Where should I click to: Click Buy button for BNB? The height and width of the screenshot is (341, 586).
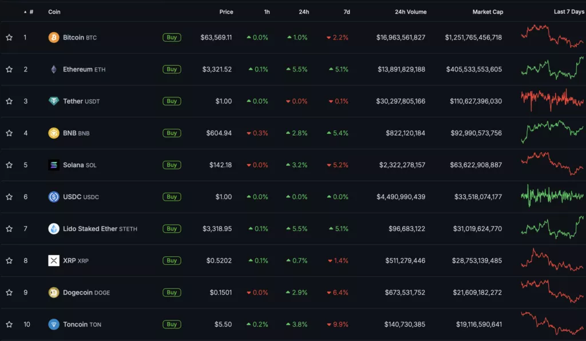point(172,133)
